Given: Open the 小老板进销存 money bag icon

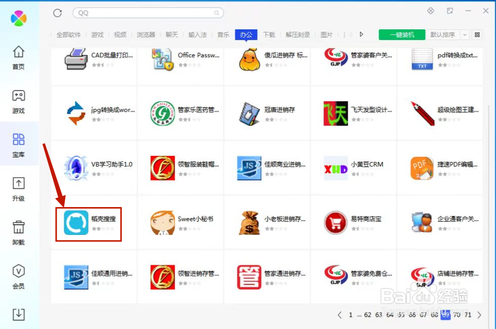Looking at the screenshot, I should tap(249, 223).
